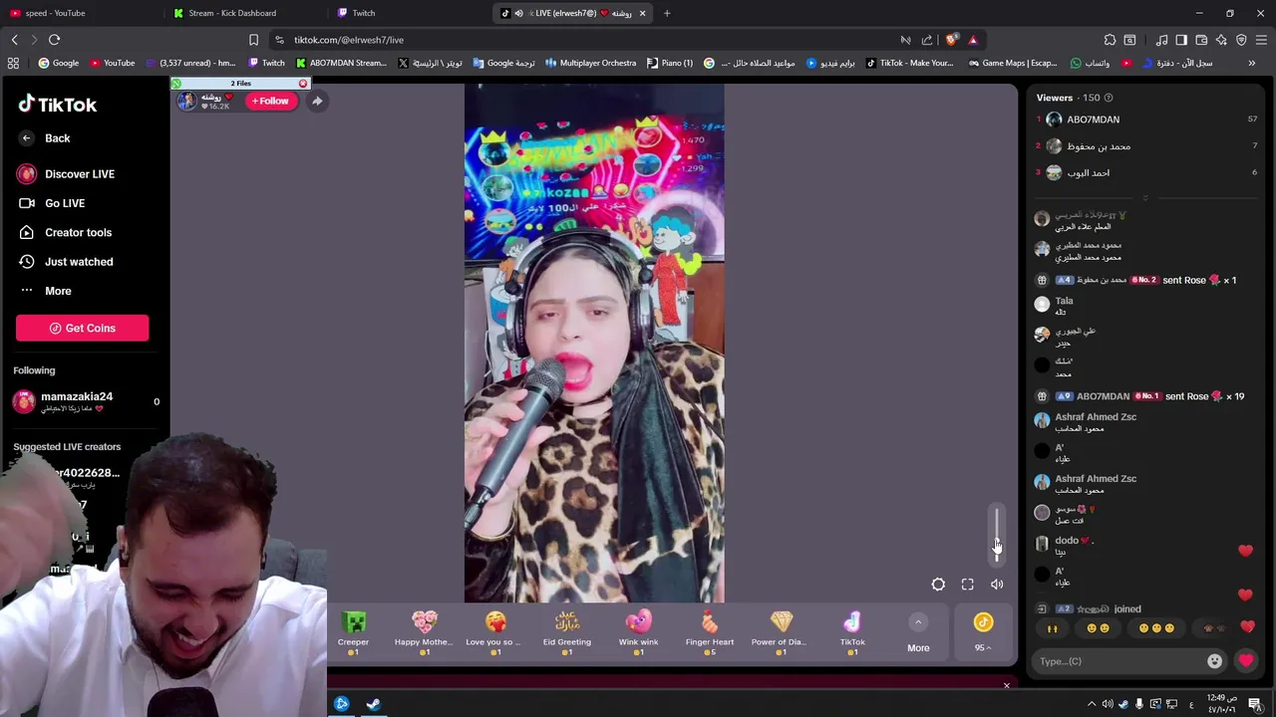Open a new browser tab

(667, 13)
